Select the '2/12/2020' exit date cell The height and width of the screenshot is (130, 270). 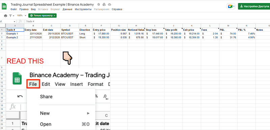click(52, 37)
